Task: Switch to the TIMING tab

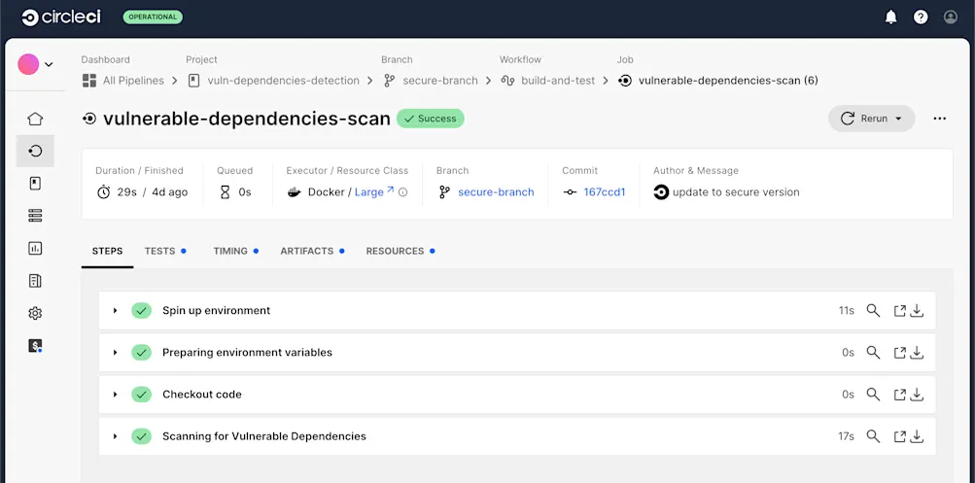Action: [235, 251]
